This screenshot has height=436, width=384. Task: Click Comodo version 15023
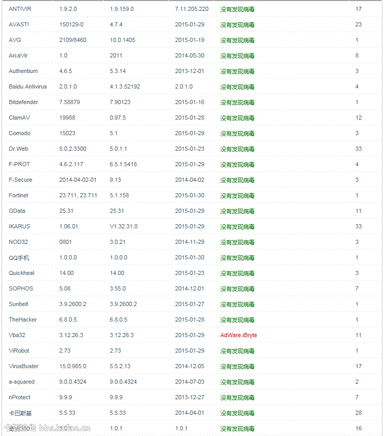click(x=67, y=133)
